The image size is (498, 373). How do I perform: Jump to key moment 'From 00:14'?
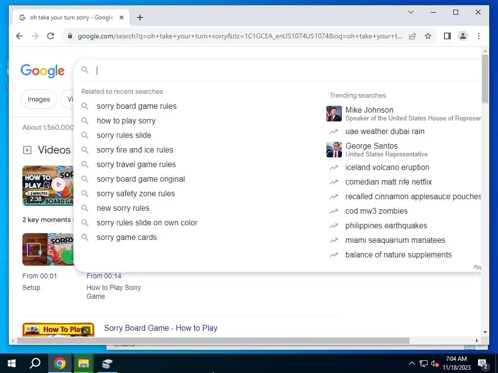104,276
